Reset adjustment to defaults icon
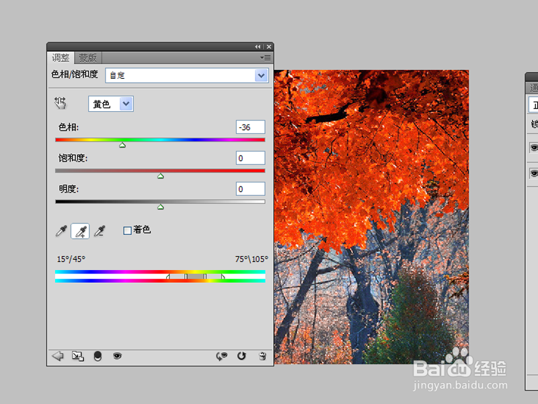 tap(241, 356)
